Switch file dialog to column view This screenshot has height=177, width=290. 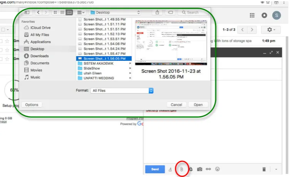[69, 12]
